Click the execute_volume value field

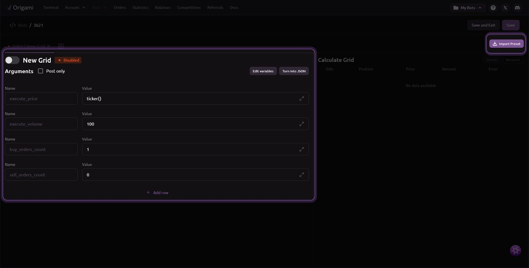pos(190,124)
